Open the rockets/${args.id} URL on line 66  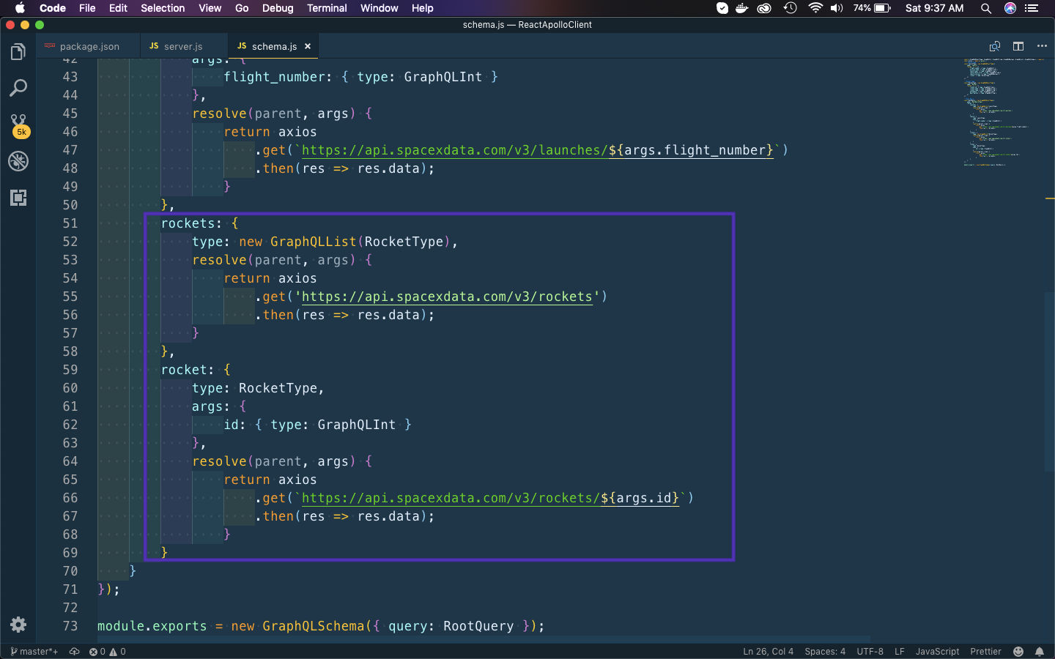[x=490, y=498]
